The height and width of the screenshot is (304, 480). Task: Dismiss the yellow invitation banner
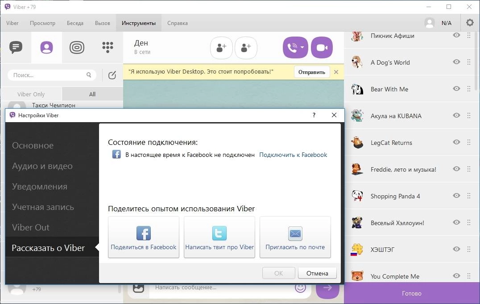[x=336, y=72]
